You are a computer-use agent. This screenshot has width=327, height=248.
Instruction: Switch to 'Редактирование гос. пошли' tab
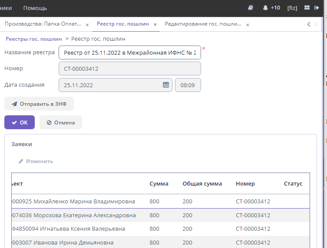pos(202,24)
